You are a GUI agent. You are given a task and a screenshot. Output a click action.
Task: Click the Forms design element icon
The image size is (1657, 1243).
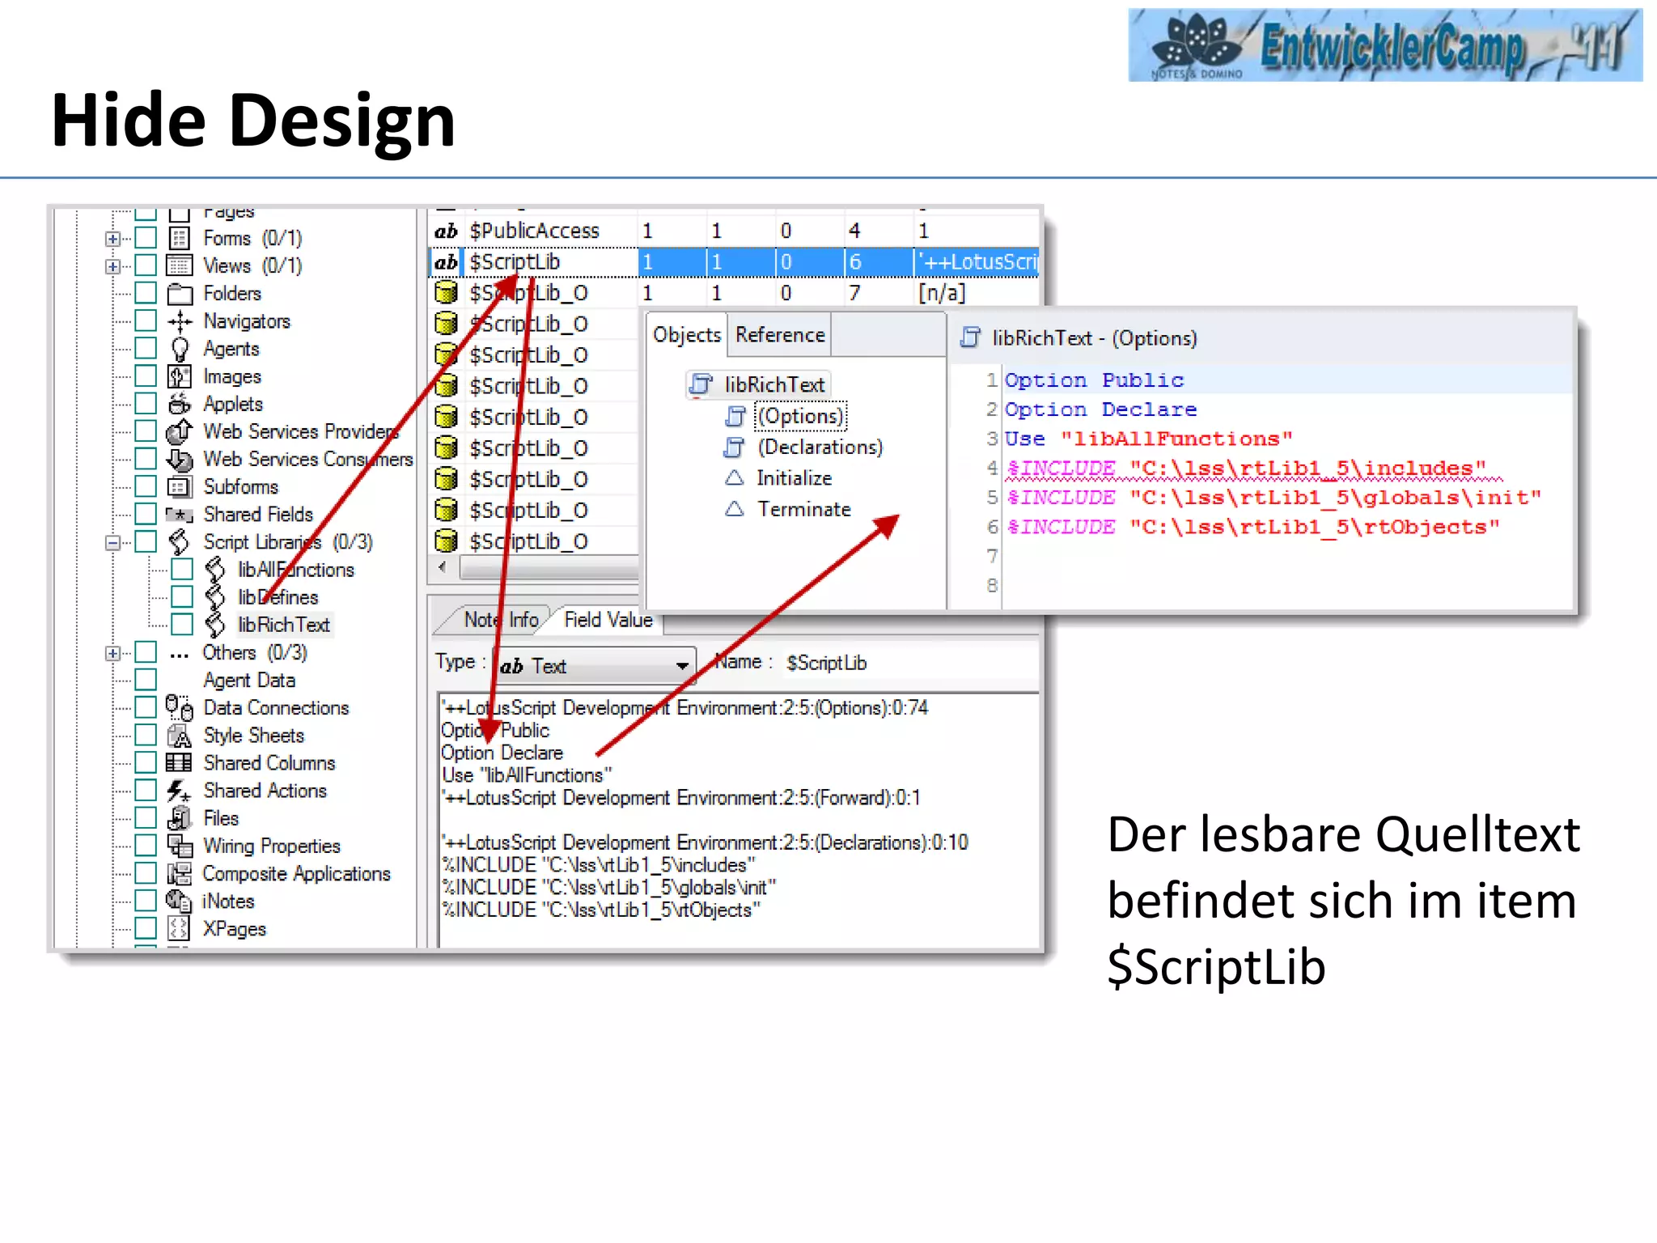[180, 238]
